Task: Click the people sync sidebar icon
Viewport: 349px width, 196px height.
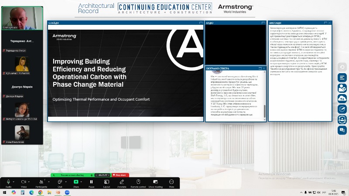Action: point(342,119)
